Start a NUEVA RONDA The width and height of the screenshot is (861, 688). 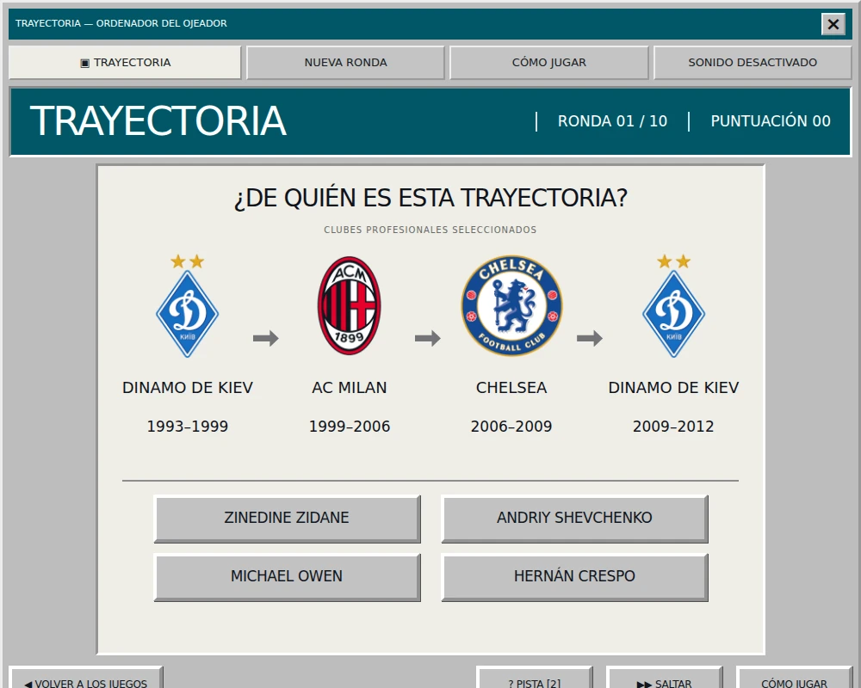pyautogui.click(x=345, y=63)
